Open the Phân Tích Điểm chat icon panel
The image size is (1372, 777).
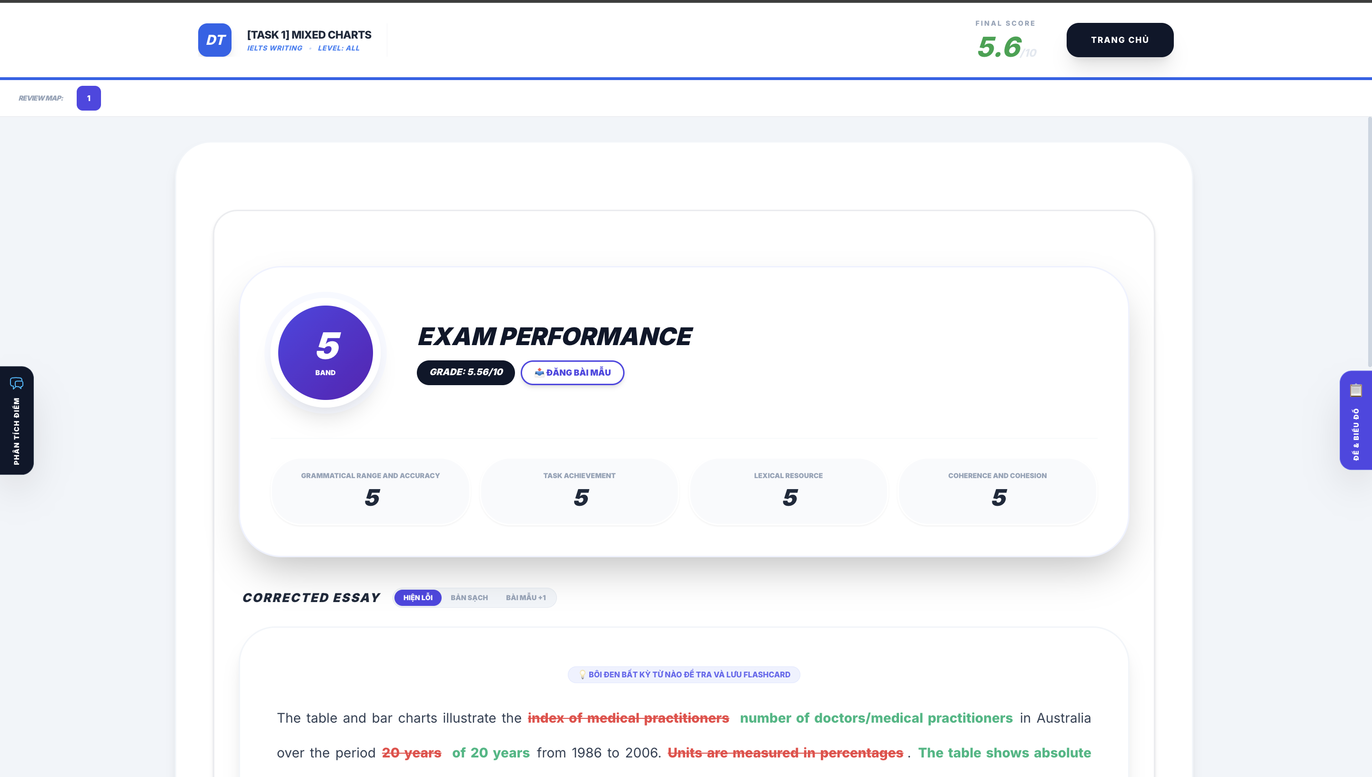point(17,420)
